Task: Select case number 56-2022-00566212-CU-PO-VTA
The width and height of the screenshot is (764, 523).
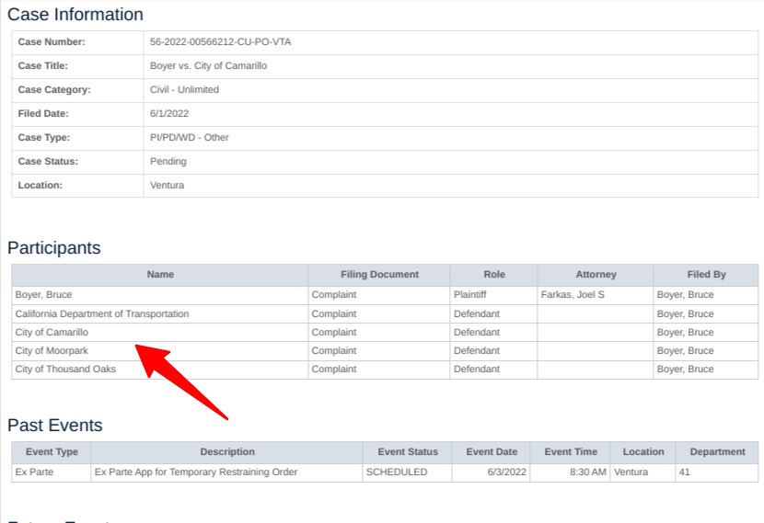Action: (220, 42)
